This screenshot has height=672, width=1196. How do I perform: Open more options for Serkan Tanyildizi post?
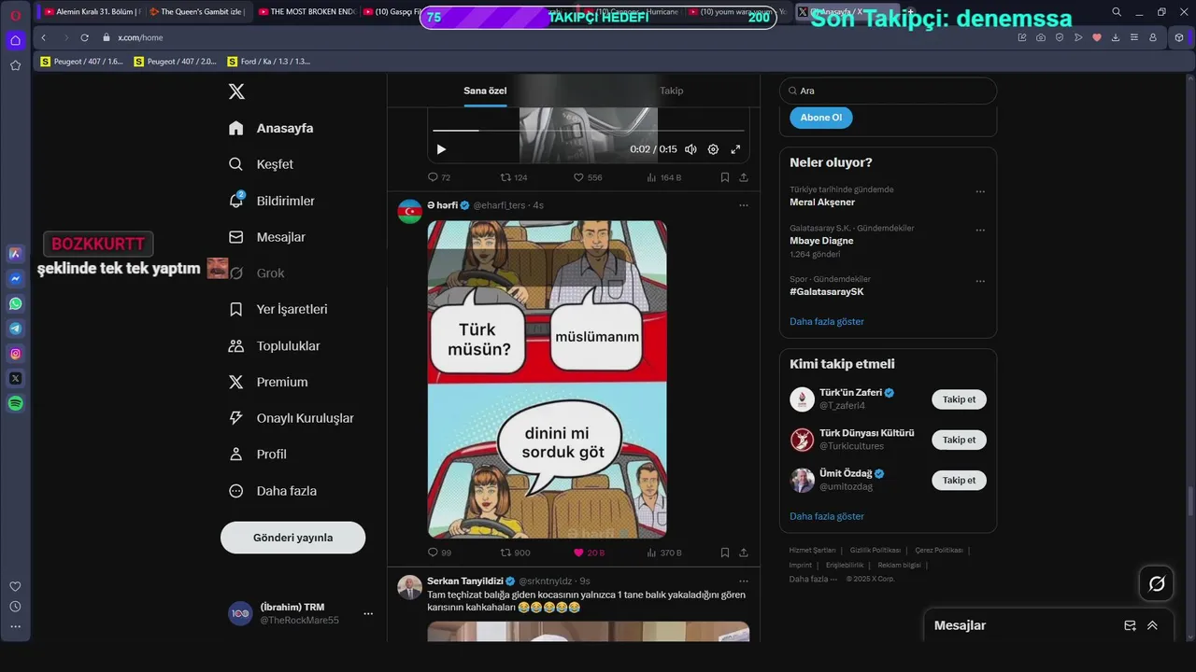pyautogui.click(x=744, y=581)
